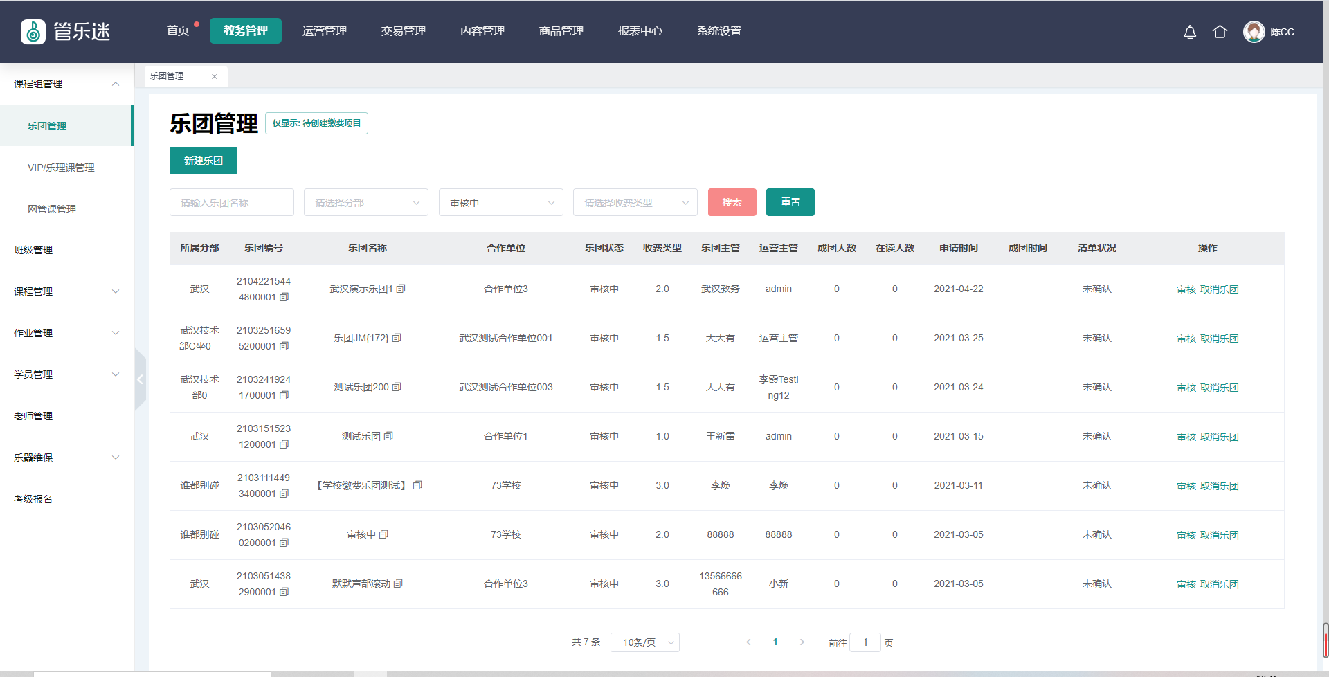Click copy icon beside 默默声部滚动
Viewport: 1329px width, 677px height.
pyautogui.click(x=398, y=584)
